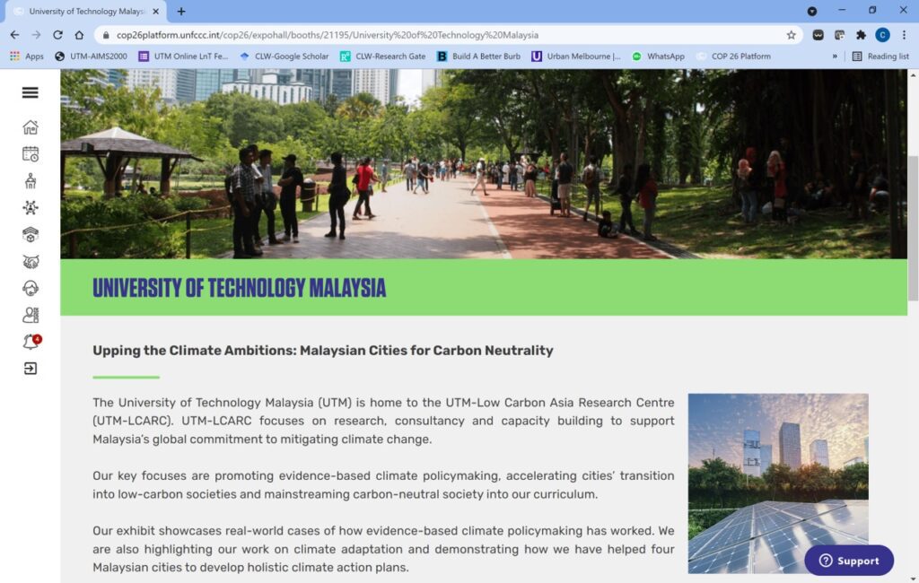Open the WhatsApp bookmark
This screenshot has width=919, height=583.
click(x=658, y=57)
